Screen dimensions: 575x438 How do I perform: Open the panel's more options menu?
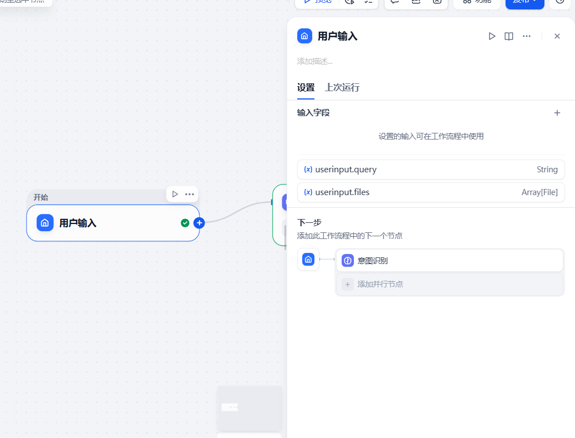click(x=527, y=36)
